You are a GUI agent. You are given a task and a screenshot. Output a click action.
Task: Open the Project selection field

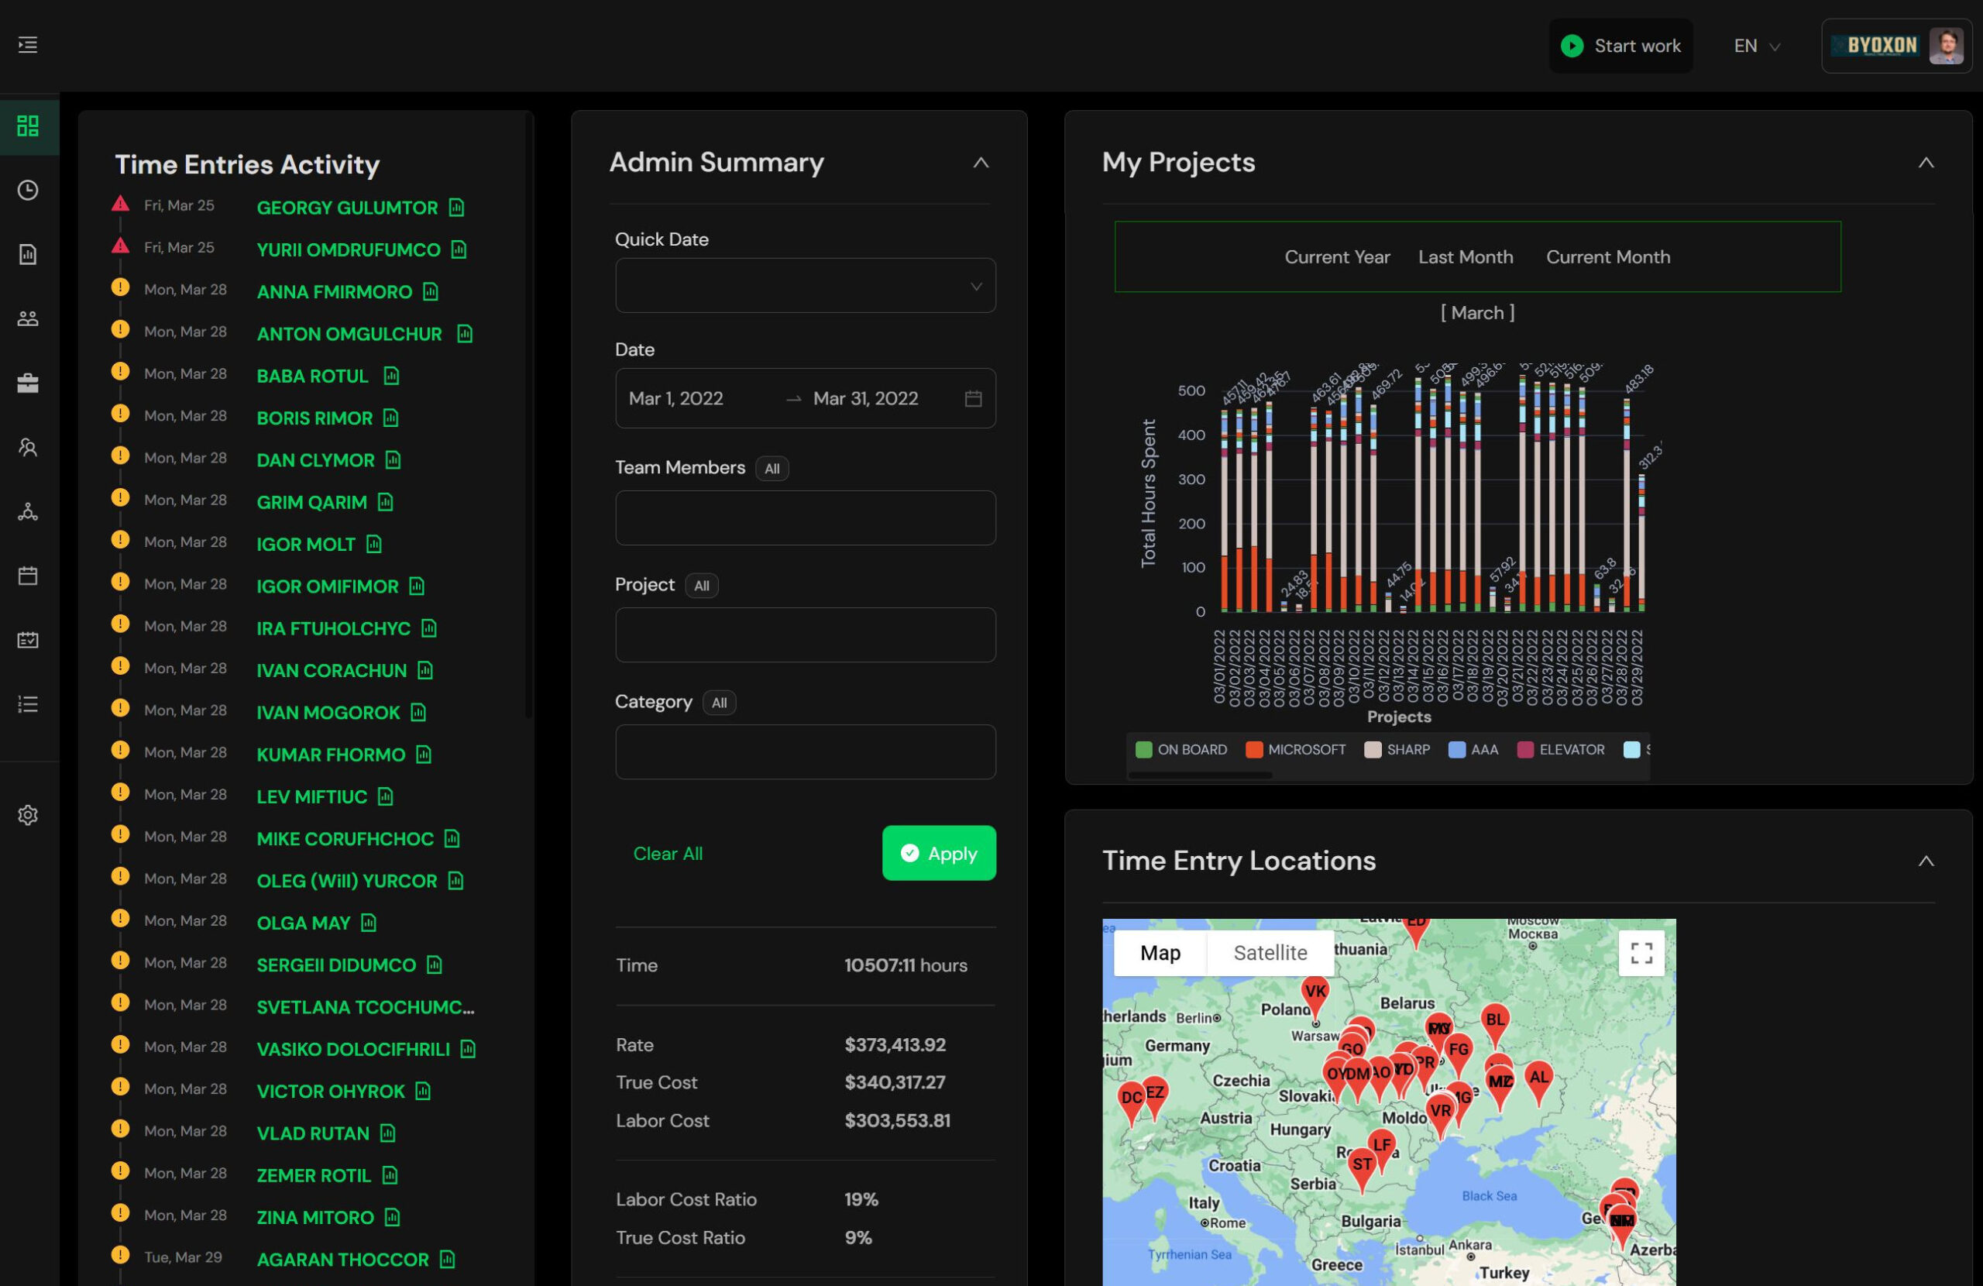click(805, 635)
